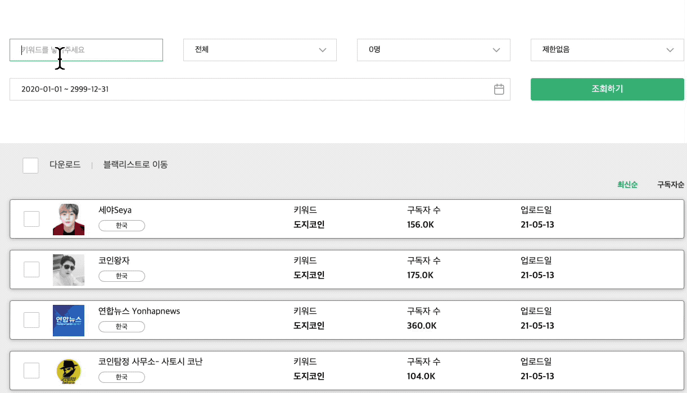
Task: Click the keyword search input field
Action: (x=86, y=49)
